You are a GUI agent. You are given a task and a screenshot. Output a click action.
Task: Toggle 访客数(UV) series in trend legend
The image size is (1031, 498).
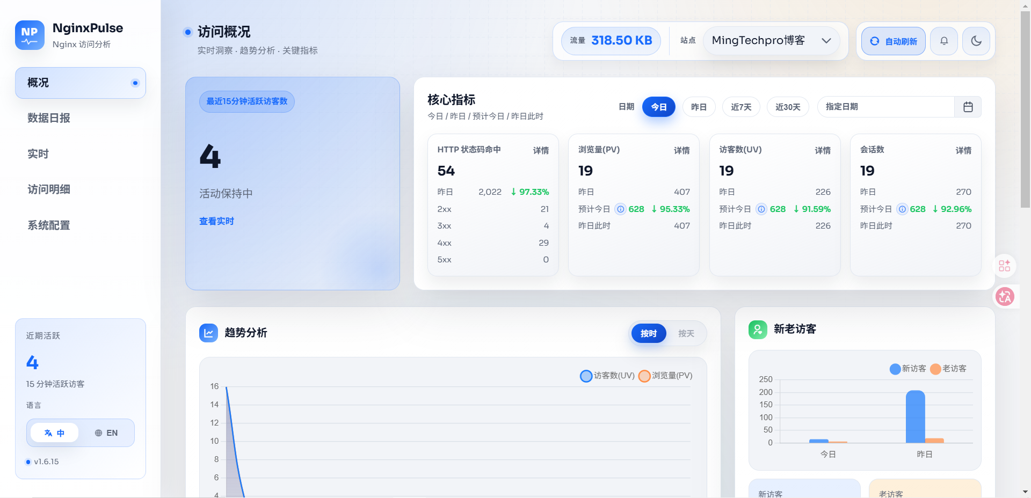607,376
